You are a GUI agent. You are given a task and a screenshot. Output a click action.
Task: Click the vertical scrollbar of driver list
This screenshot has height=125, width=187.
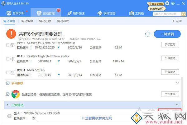[182, 94]
